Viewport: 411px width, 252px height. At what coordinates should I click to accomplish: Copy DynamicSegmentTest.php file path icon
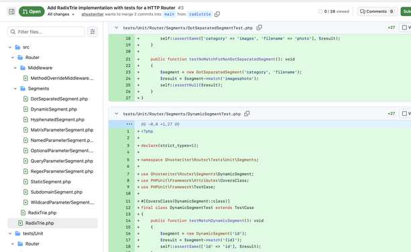[x=247, y=114]
